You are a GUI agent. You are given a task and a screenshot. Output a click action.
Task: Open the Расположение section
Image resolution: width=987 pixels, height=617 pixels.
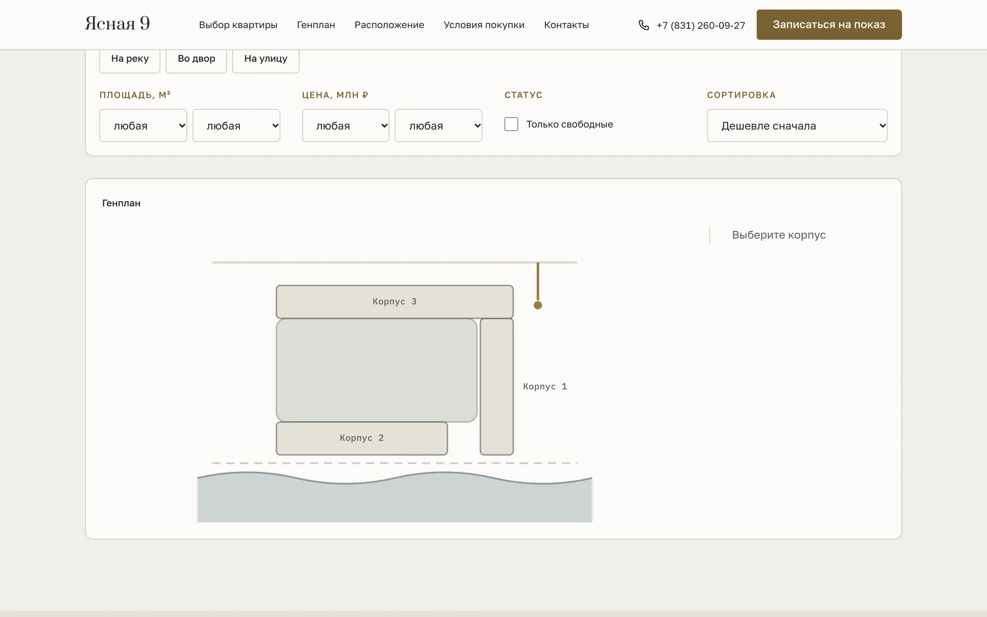tap(389, 25)
